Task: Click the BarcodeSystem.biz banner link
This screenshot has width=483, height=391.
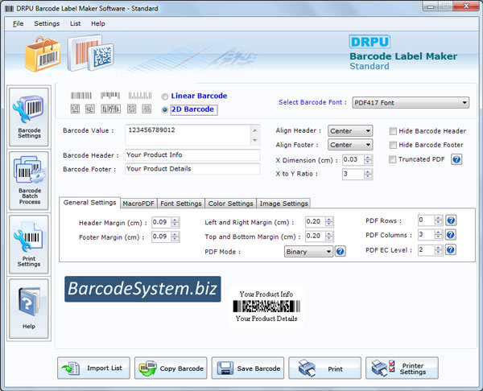Action: click(x=142, y=289)
